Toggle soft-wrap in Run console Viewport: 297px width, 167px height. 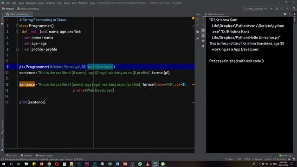click(x=203, y=30)
